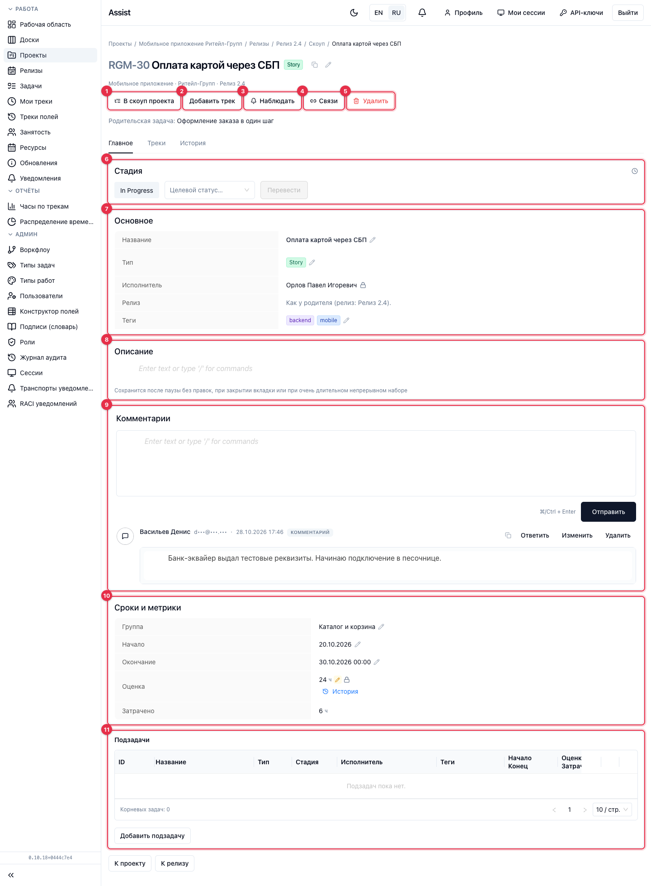Screen dimensions: 651x886
Task: Edit the Название field pencil icon
Action: 373,240
